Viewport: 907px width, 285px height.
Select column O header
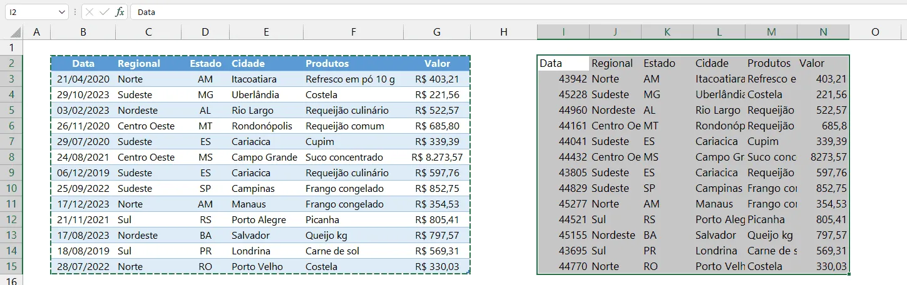[x=875, y=32]
